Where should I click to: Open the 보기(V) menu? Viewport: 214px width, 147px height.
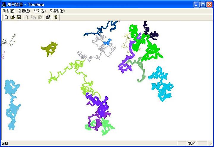40,11
